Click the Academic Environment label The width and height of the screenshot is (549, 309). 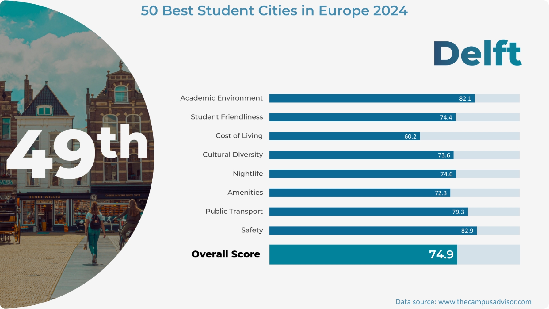(x=221, y=98)
